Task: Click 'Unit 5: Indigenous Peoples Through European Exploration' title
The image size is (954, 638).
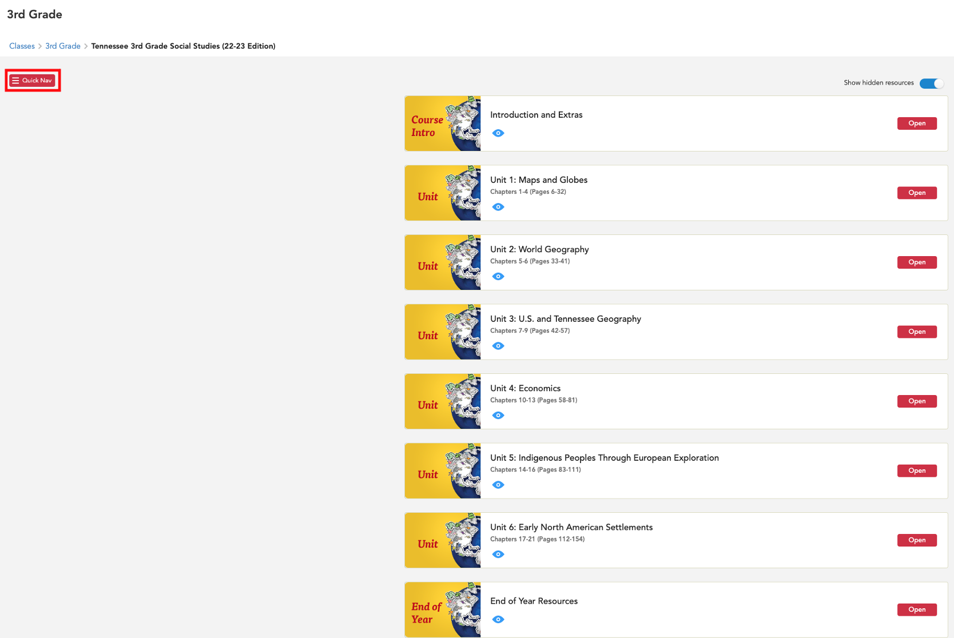Action: pyautogui.click(x=605, y=458)
